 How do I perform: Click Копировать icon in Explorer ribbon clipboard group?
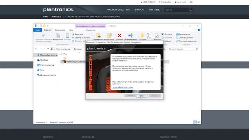pyautogui.click(x=58, y=35)
